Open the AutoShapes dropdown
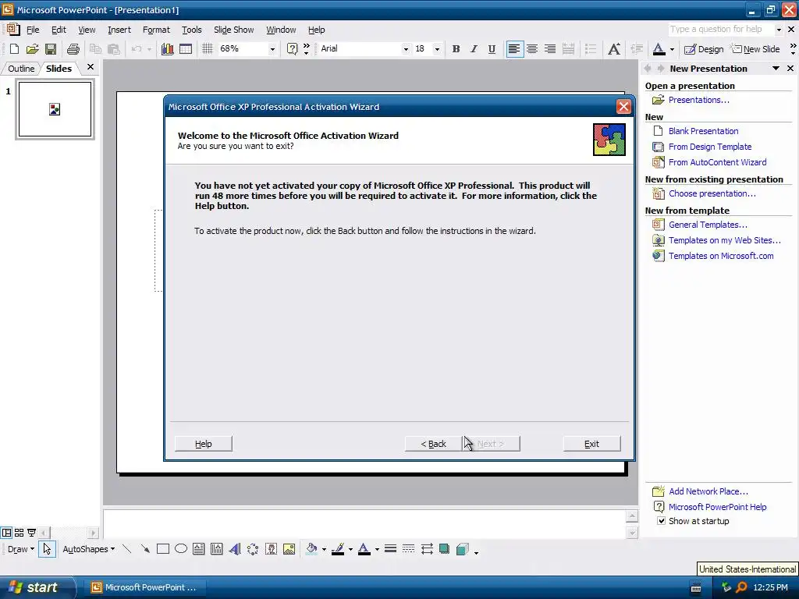799x599 pixels. 88,549
